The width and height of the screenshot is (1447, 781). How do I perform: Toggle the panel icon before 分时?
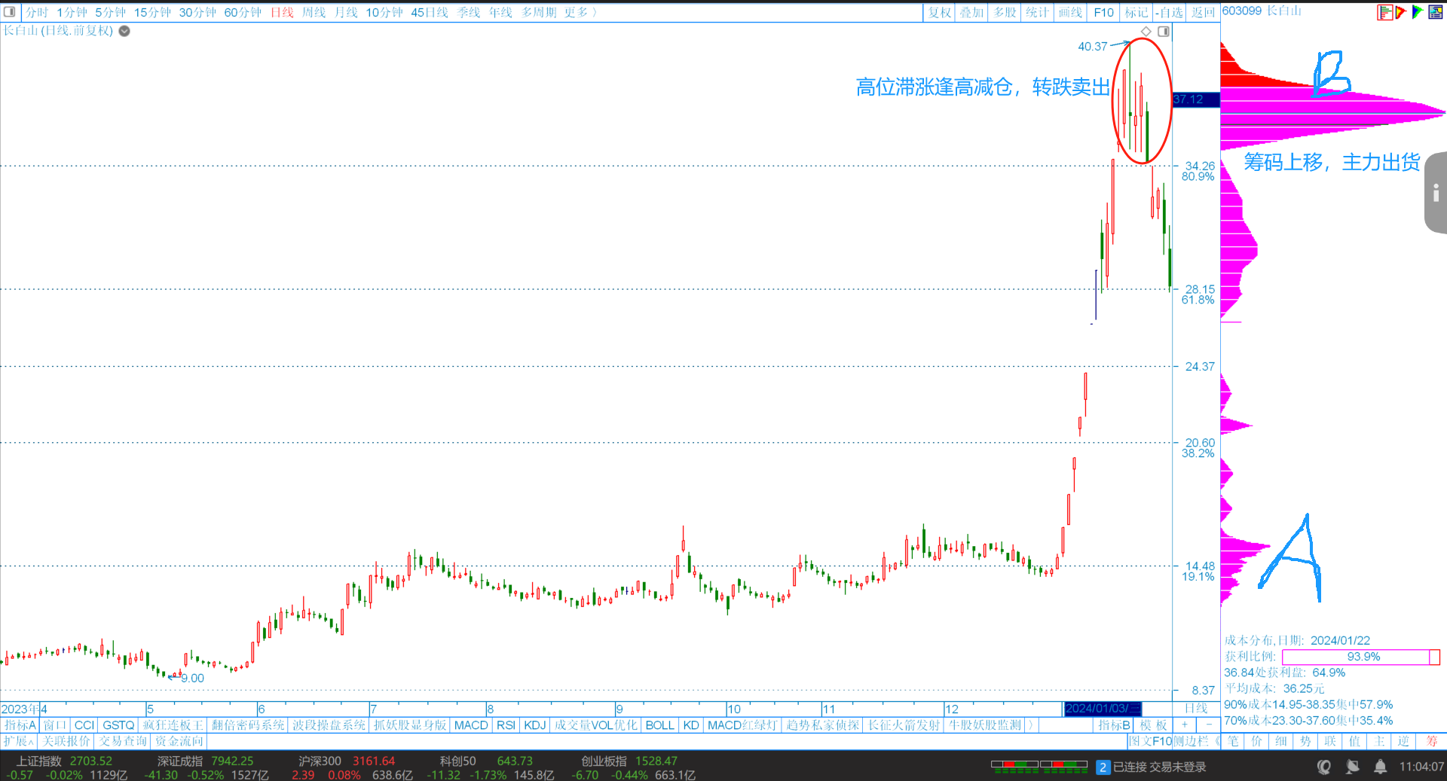coord(10,12)
